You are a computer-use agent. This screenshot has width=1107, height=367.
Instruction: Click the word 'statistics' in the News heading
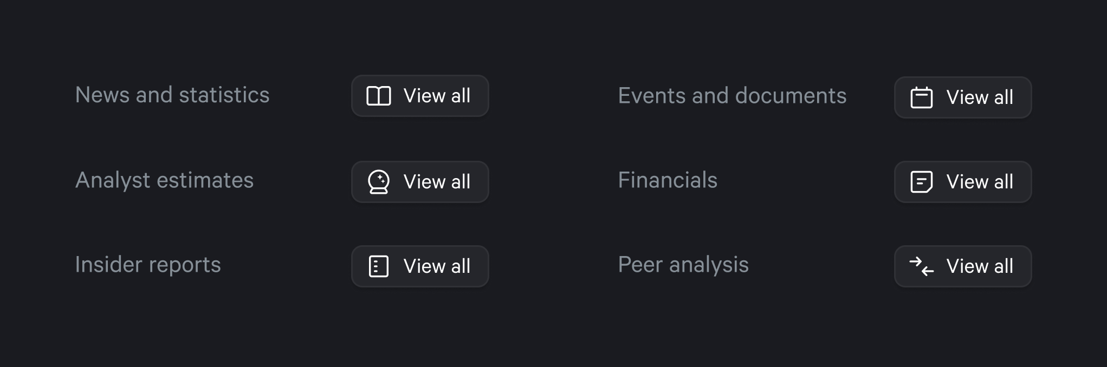(x=224, y=95)
